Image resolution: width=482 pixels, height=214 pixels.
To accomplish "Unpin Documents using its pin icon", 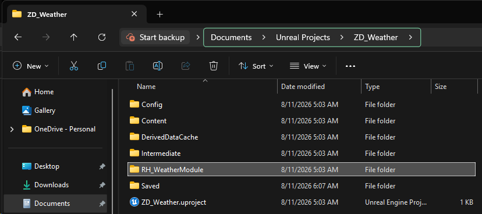I will coord(102,204).
